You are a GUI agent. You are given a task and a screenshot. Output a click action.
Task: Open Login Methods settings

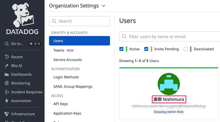pyautogui.click(x=66, y=77)
